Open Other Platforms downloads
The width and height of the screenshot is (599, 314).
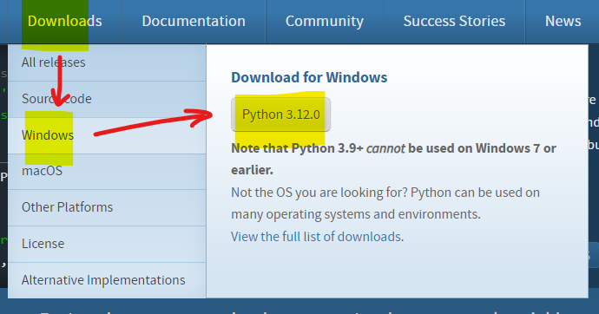coord(107,207)
